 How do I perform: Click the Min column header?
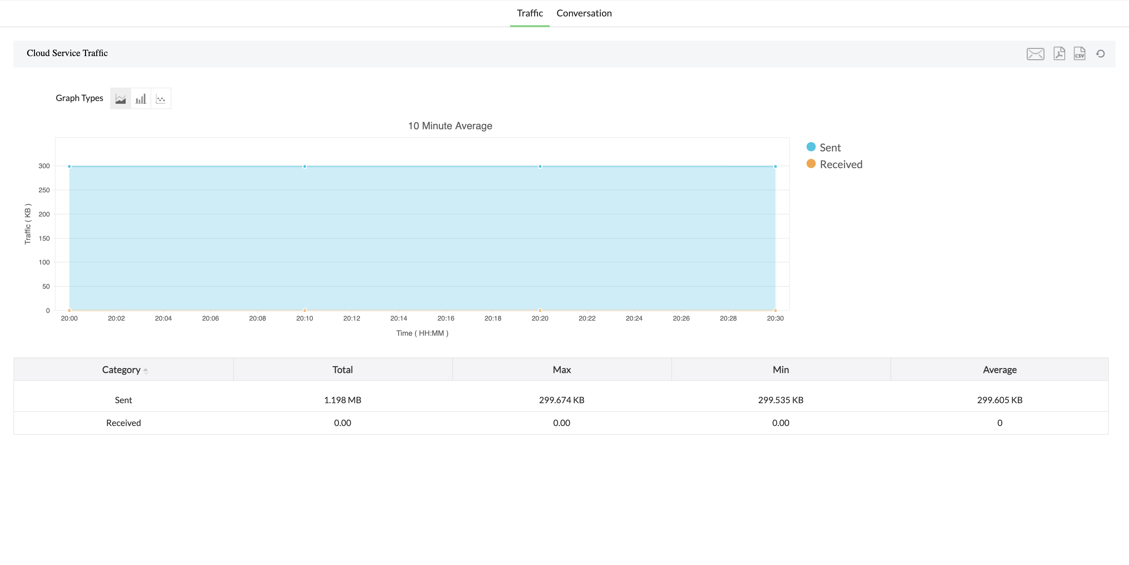(x=781, y=370)
